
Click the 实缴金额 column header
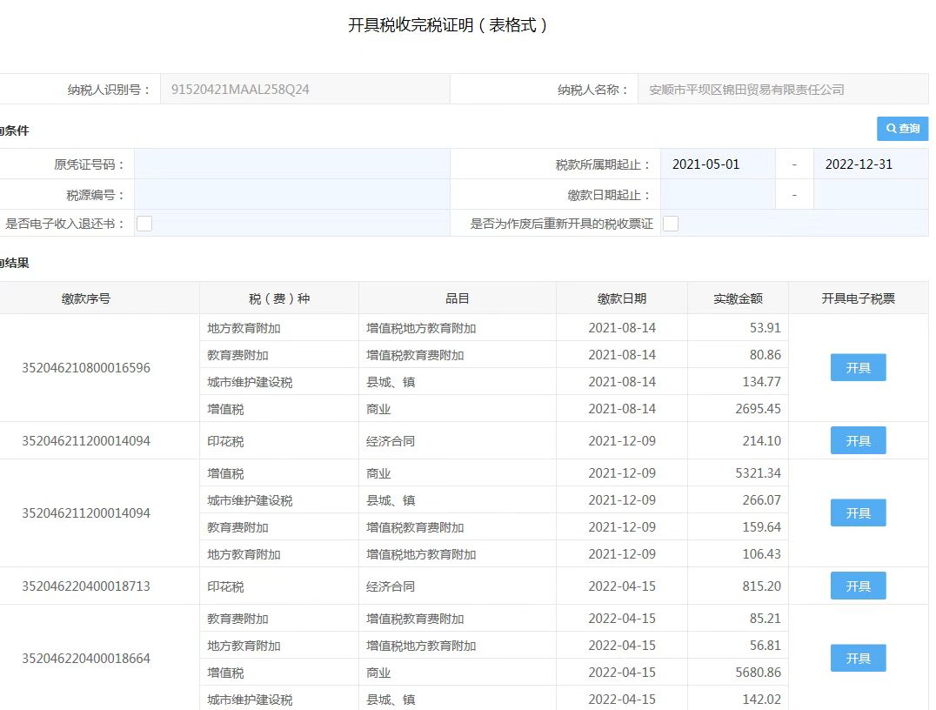coord(738,298)
